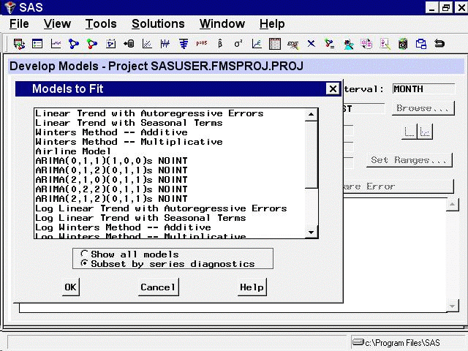Select Airline Model from the list
Screen dimensions: 468x351
pos(73,151)
